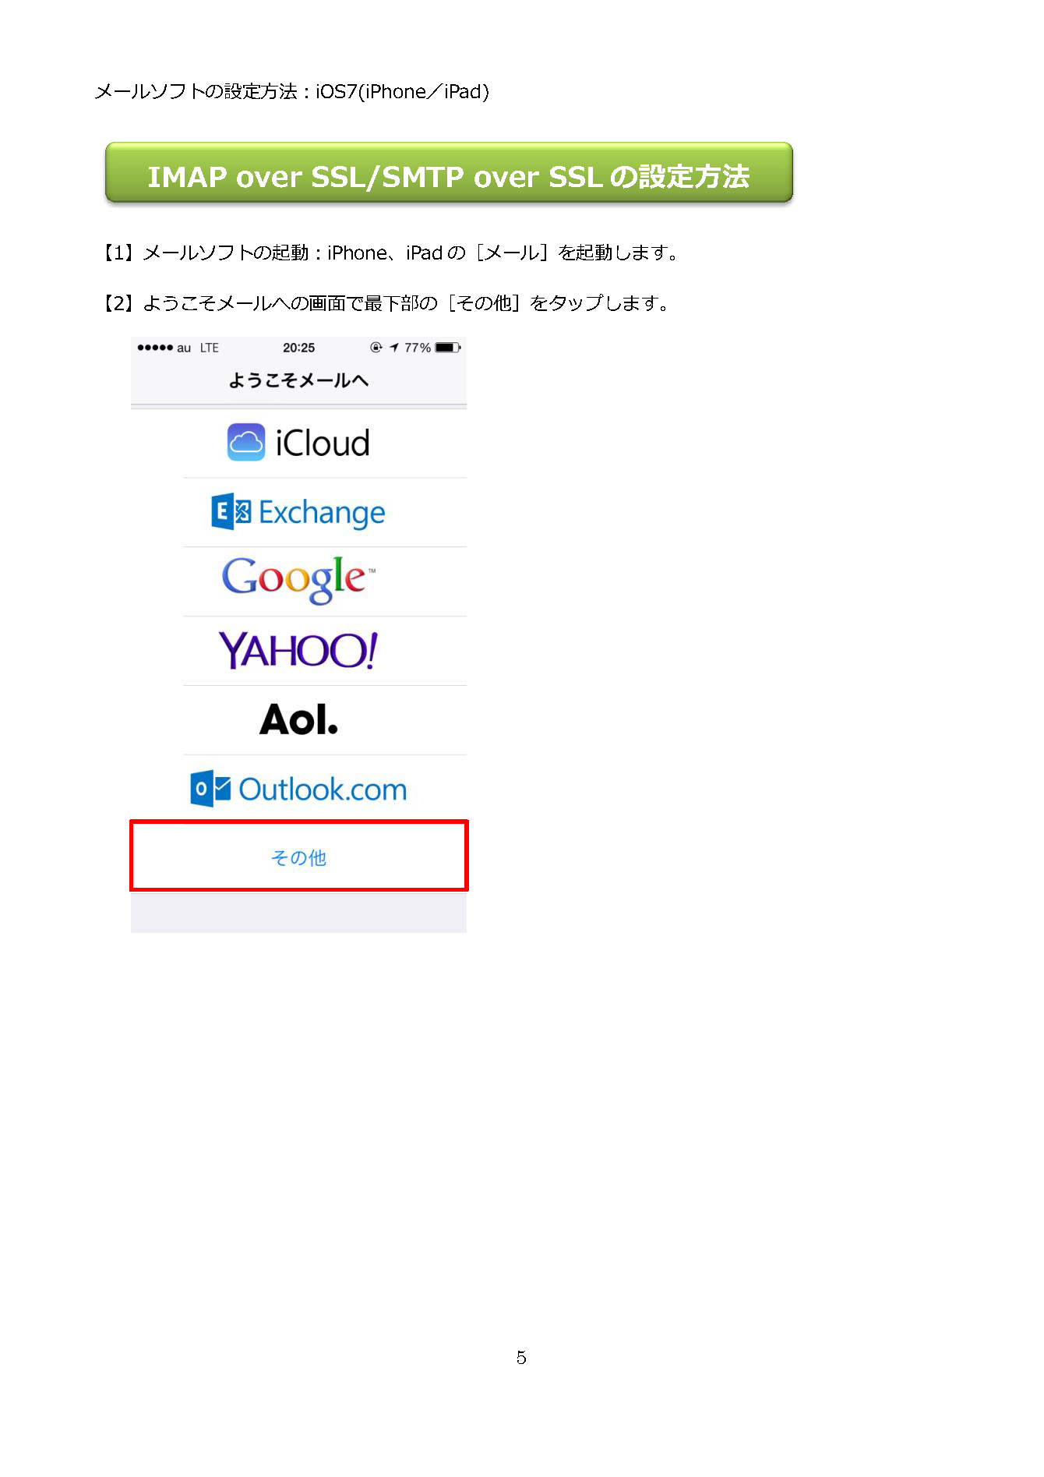Choose the Google logo
Screen dimensions: 1044x1477
[298, 580]
